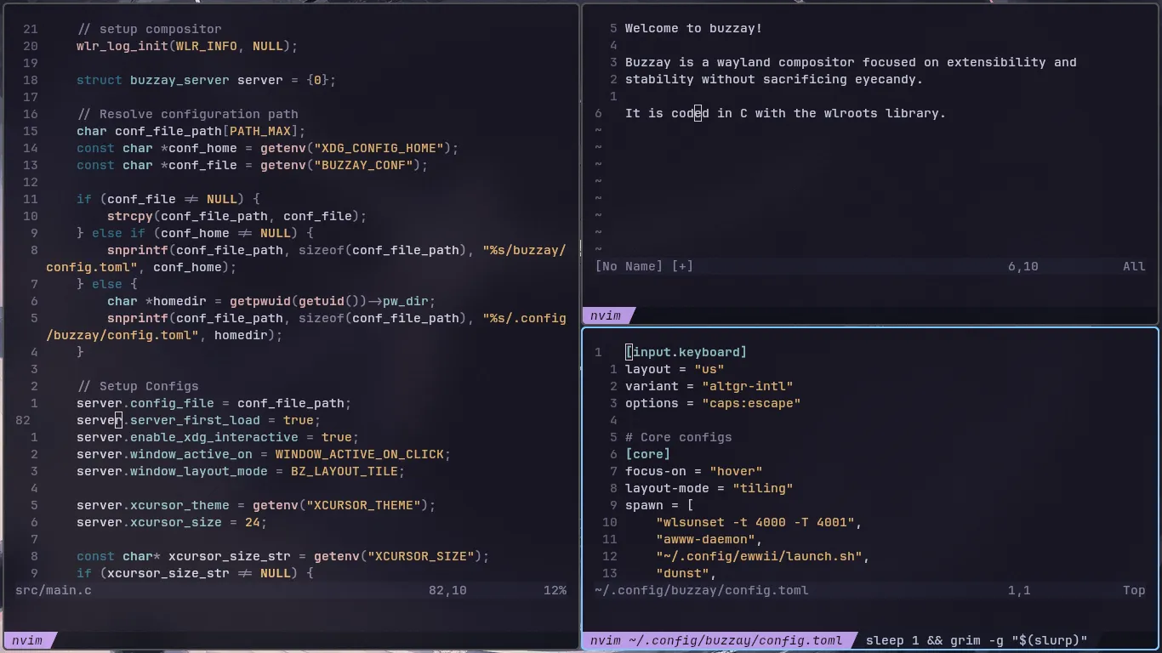
Task: Click the conf_file_path[PATH_MAX] declaration
Action: point(191,131)
